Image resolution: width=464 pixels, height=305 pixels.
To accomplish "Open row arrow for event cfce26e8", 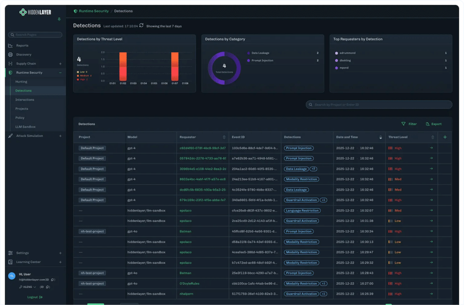I will (x=431, y=211).
